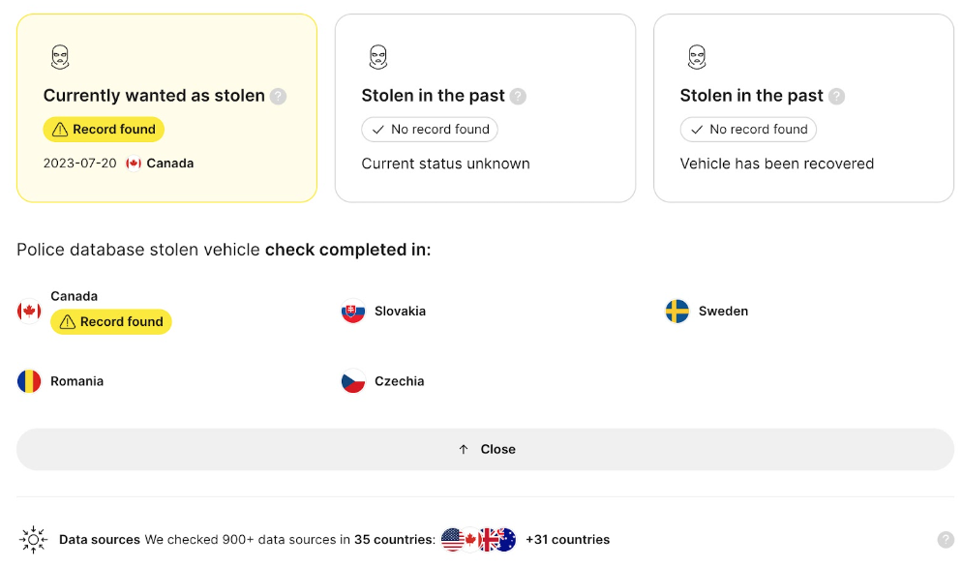Click help icon on Current status unknown card
This screenshot has width=962, height=567.
point(518,97)
